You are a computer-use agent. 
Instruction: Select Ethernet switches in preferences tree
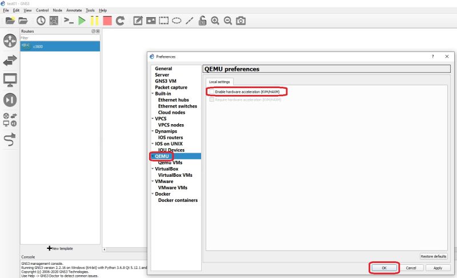(178, 106)
